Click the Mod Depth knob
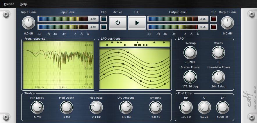257x123 pixels. (x=66, y=108)
